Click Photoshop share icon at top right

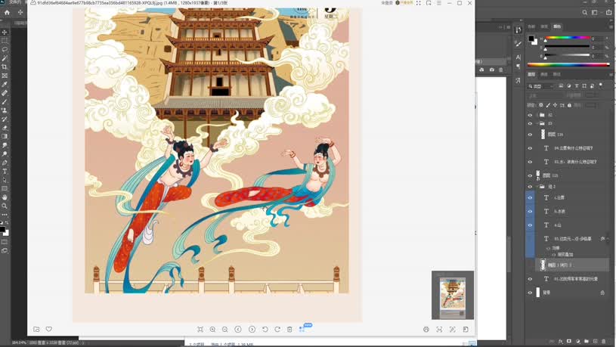[608, 13]
